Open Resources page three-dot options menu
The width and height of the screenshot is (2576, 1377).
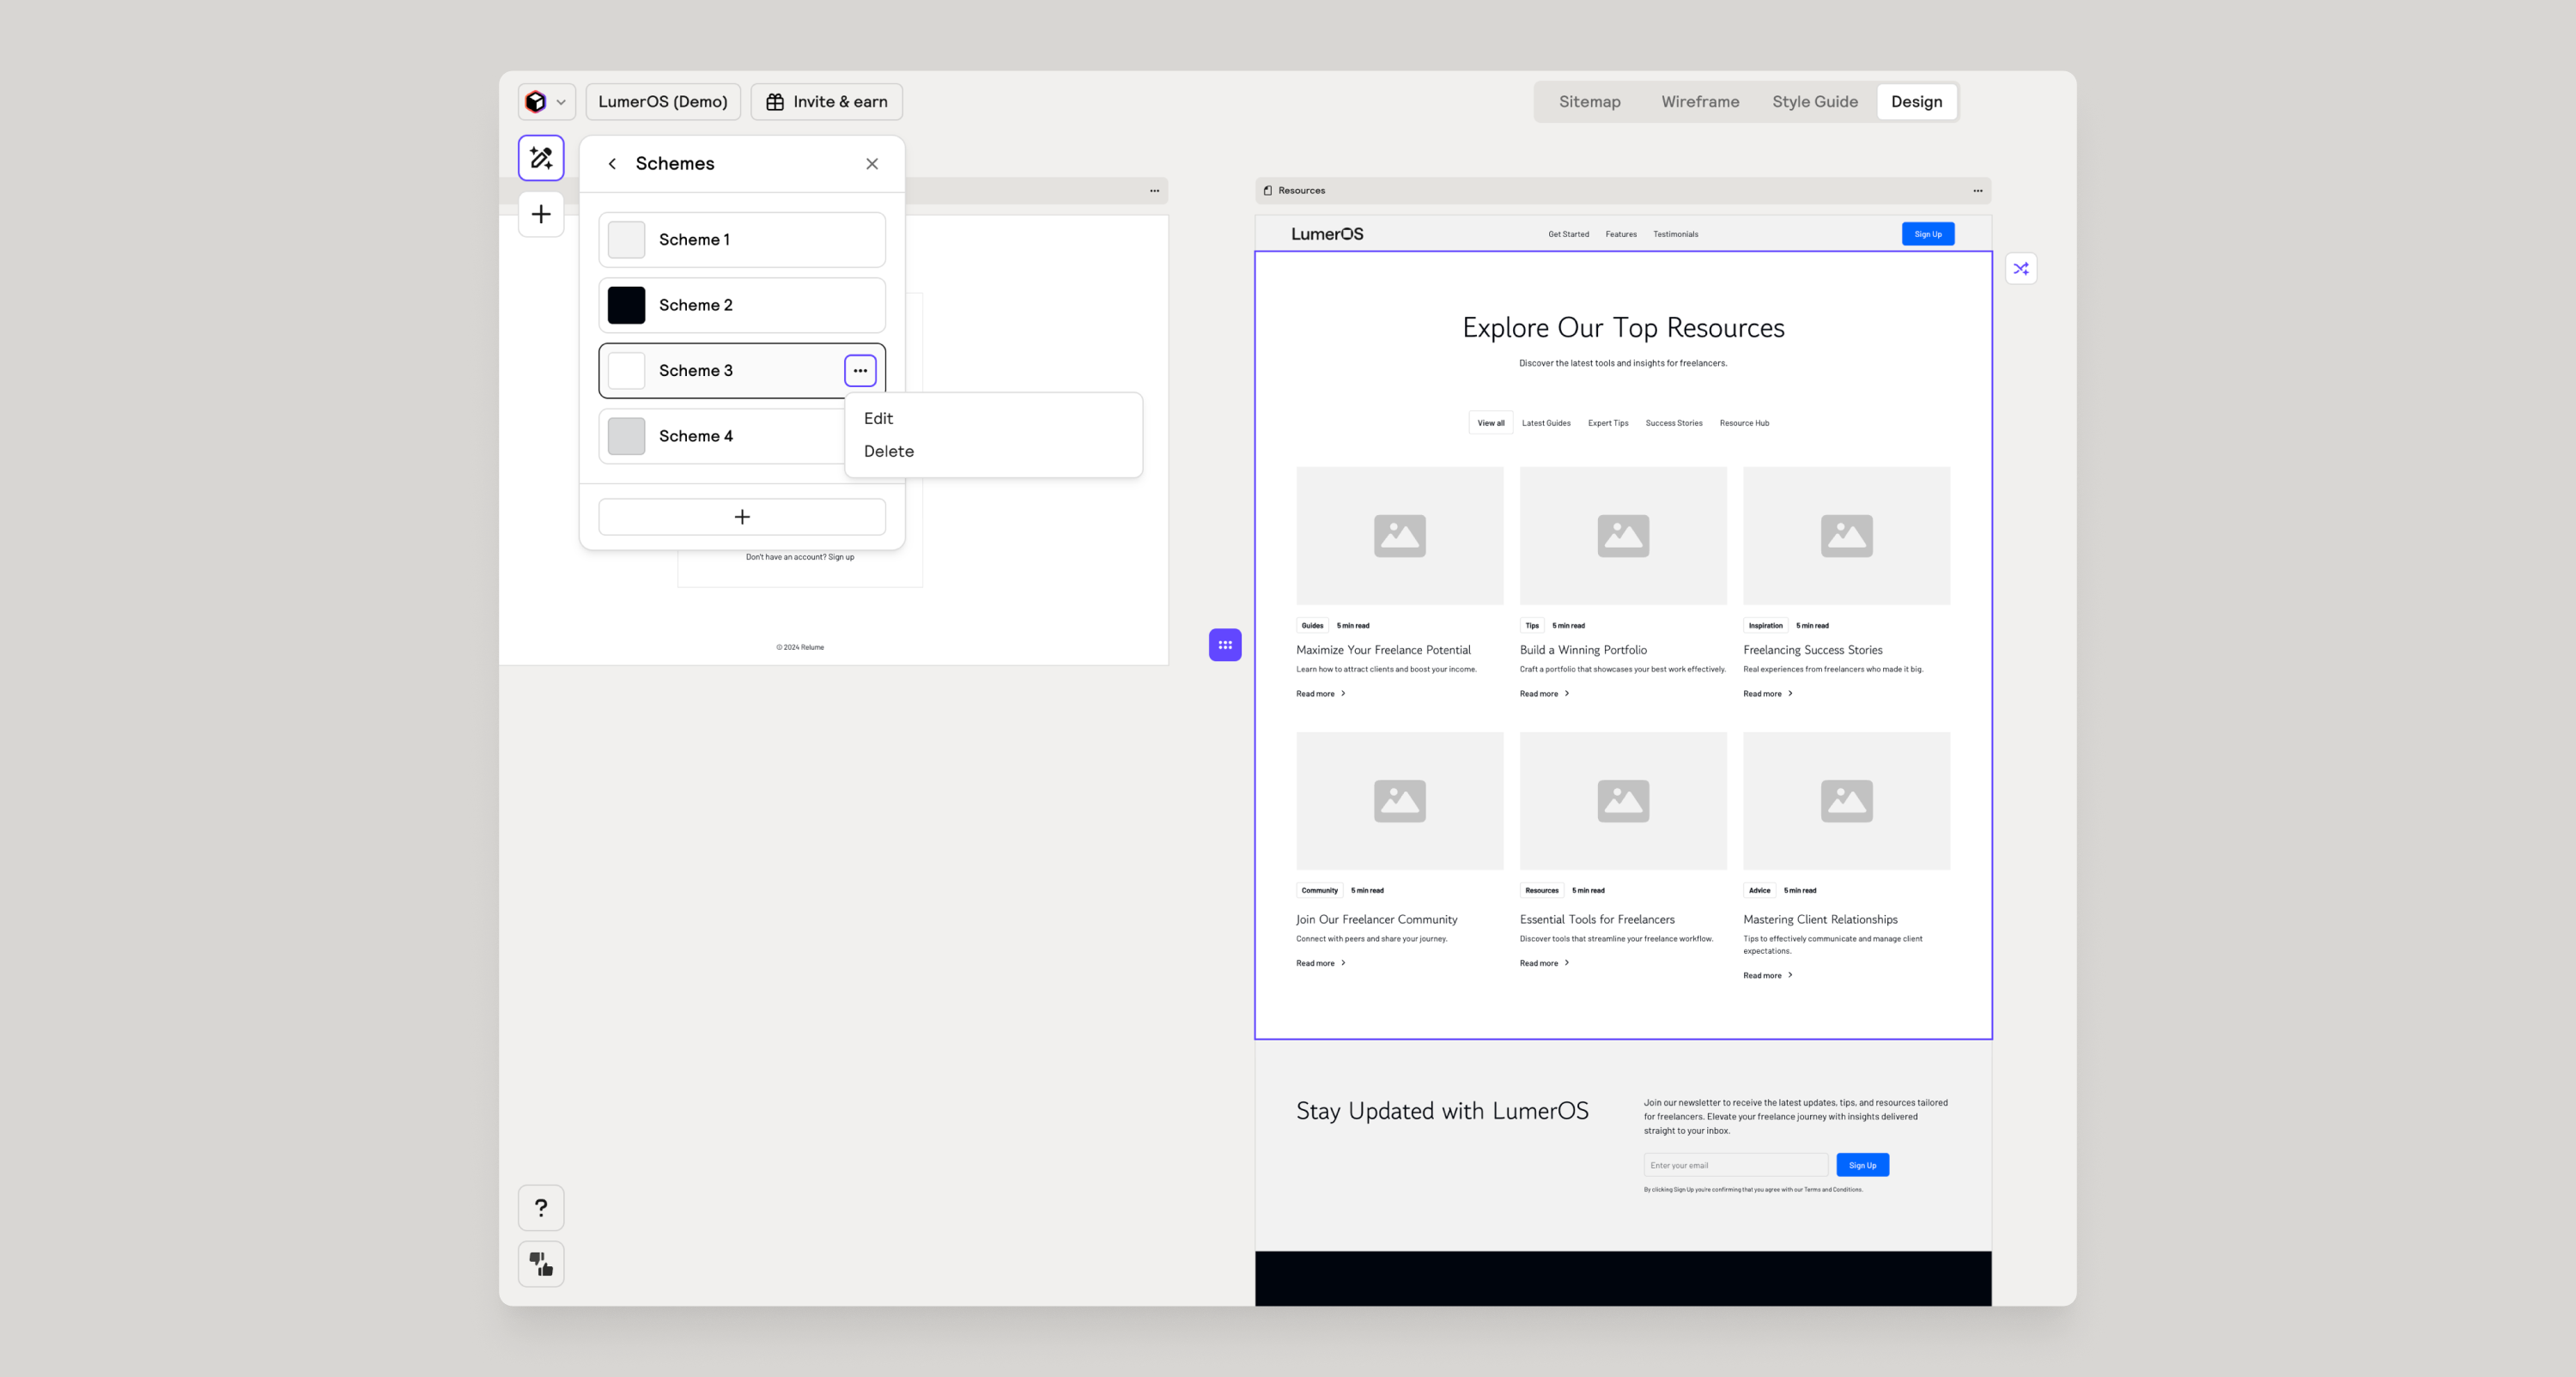pyautogui.click(x=1977, y=190)
